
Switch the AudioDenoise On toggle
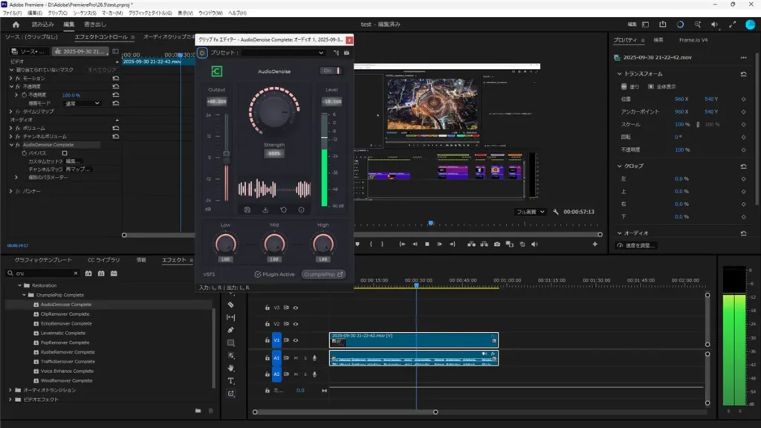[x=331, y=71]
